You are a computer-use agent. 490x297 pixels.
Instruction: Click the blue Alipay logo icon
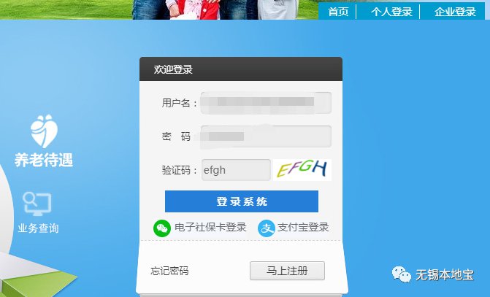267,228
